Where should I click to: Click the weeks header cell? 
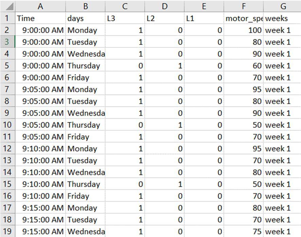click(282, 18)
